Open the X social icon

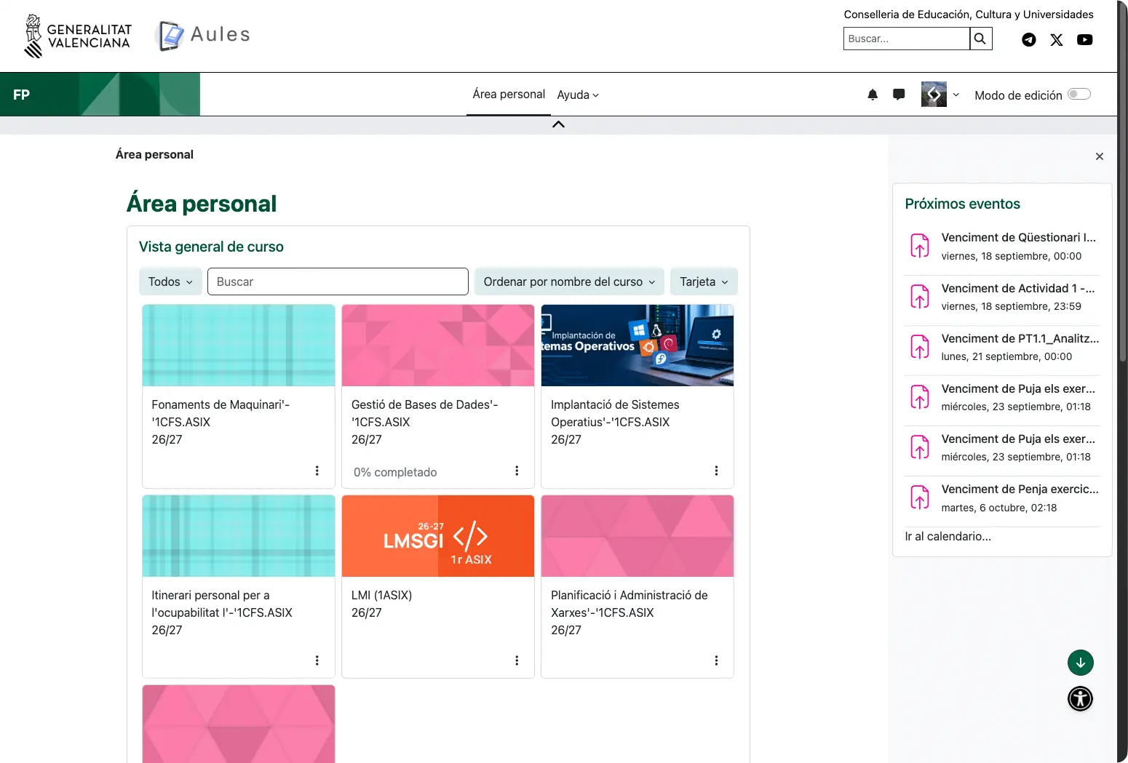(1057, 40)
